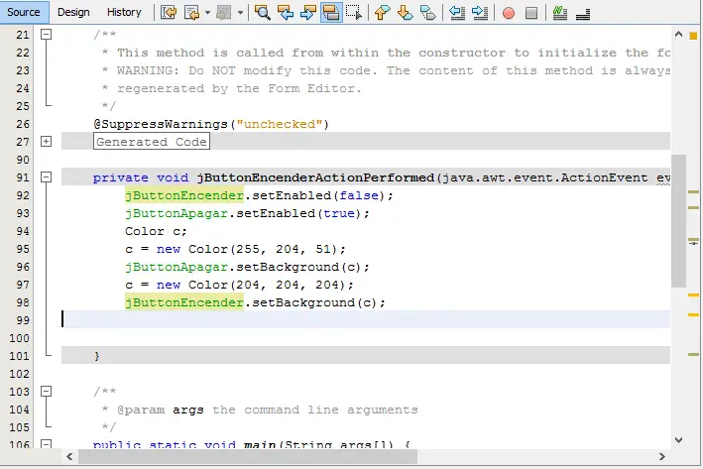This screenshot has height=469, width=703.
Task: Click line number 91 in gutter
Action: [x=23, y=177]
